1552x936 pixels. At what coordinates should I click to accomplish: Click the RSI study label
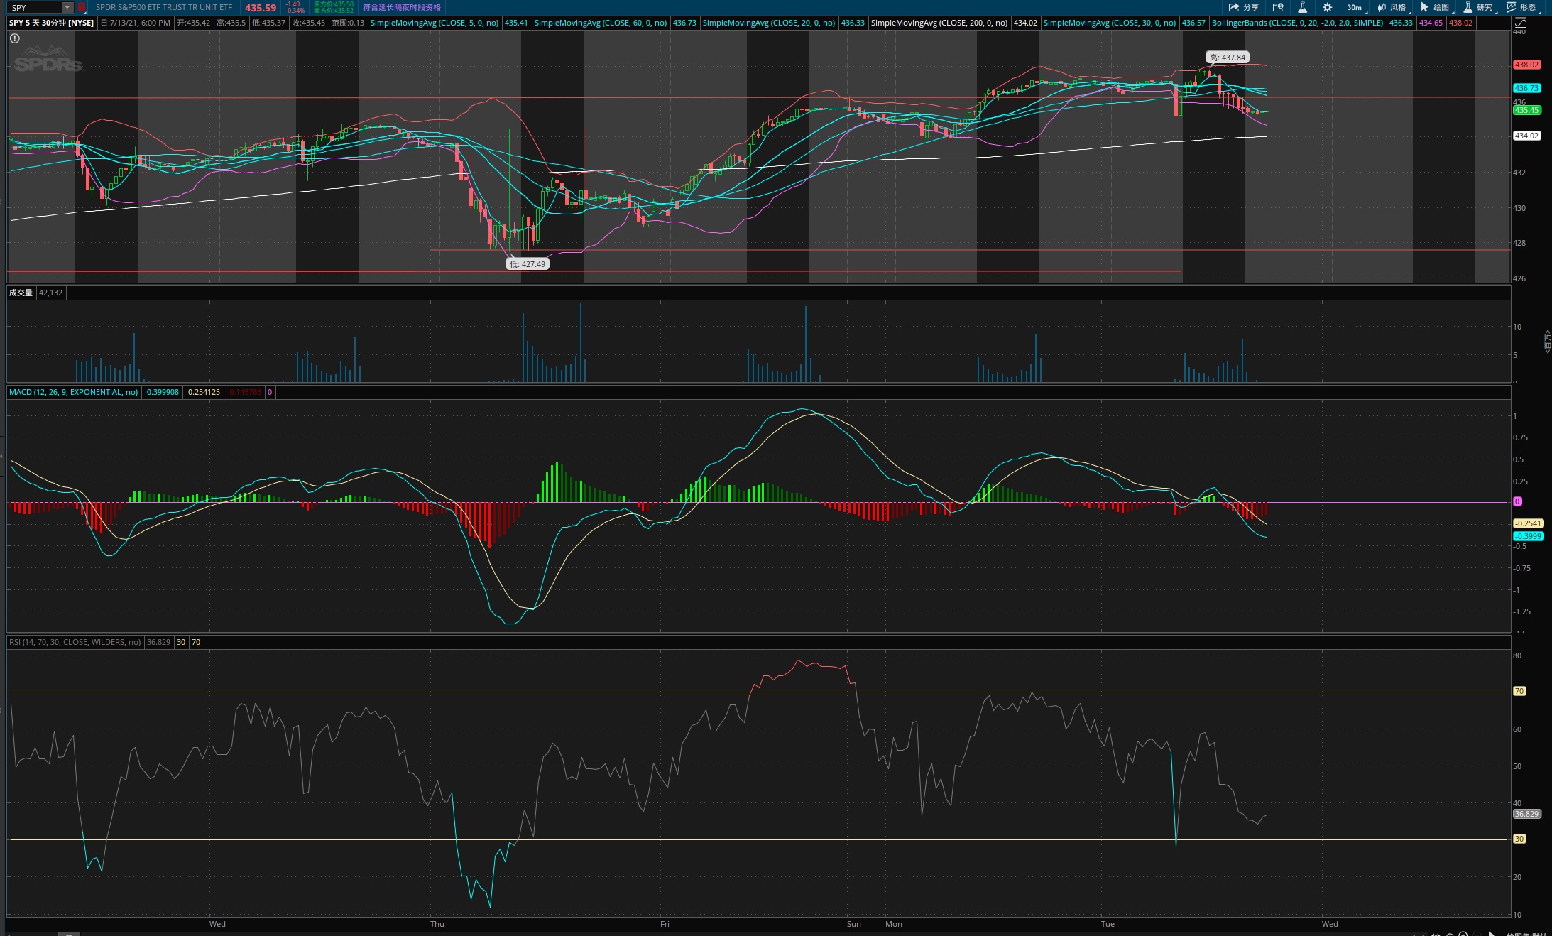pos(75,642)
